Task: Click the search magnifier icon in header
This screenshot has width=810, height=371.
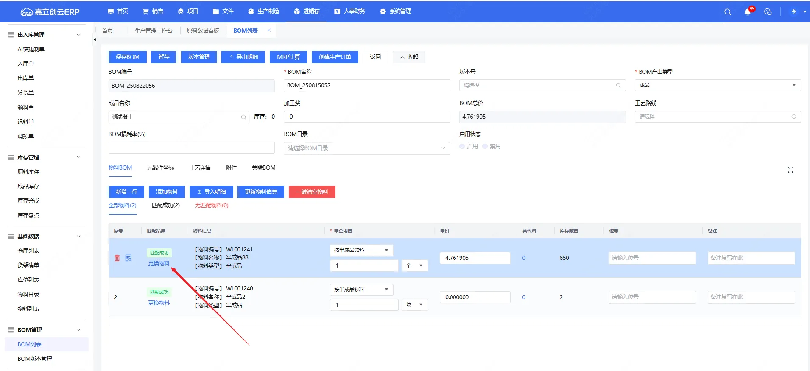Action: point(727,12)
